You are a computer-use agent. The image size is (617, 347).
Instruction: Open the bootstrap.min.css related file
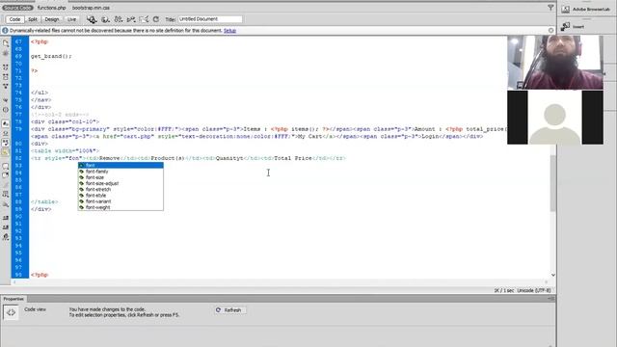pos(91,8)
